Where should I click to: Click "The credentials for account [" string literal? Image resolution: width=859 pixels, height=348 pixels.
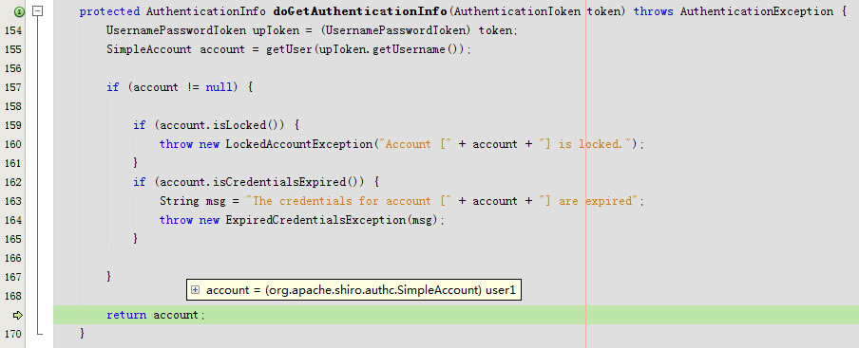tap(349, 201)
